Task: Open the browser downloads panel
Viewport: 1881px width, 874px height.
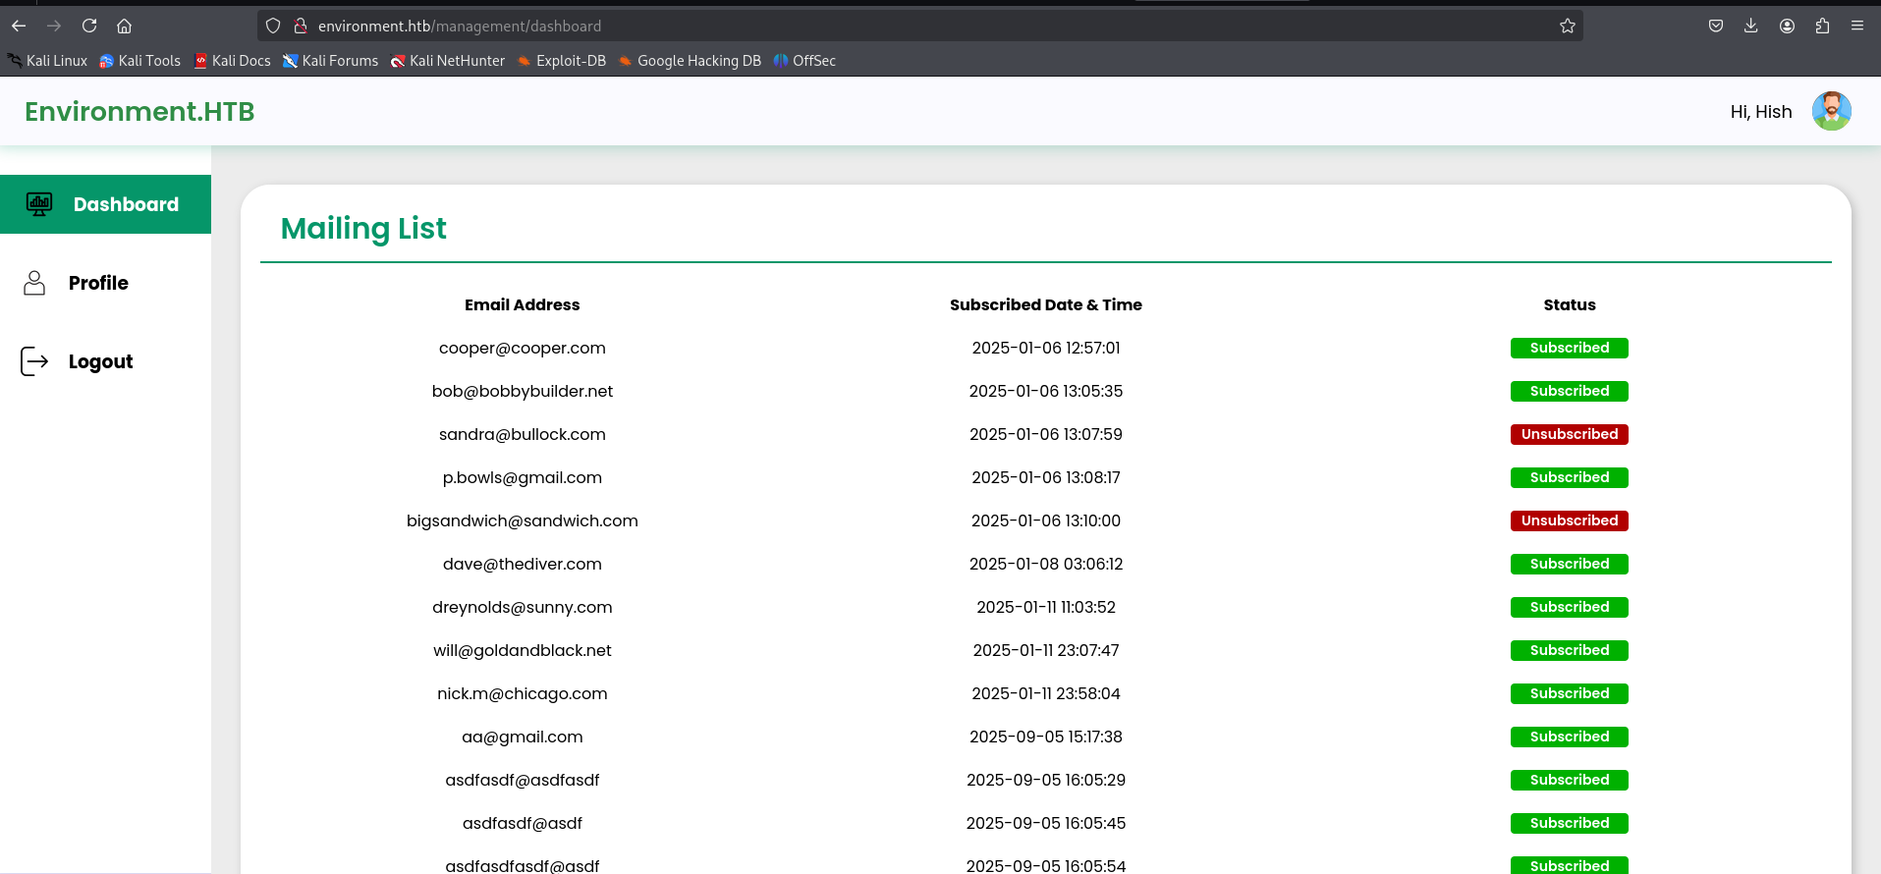Action: 1750,27
